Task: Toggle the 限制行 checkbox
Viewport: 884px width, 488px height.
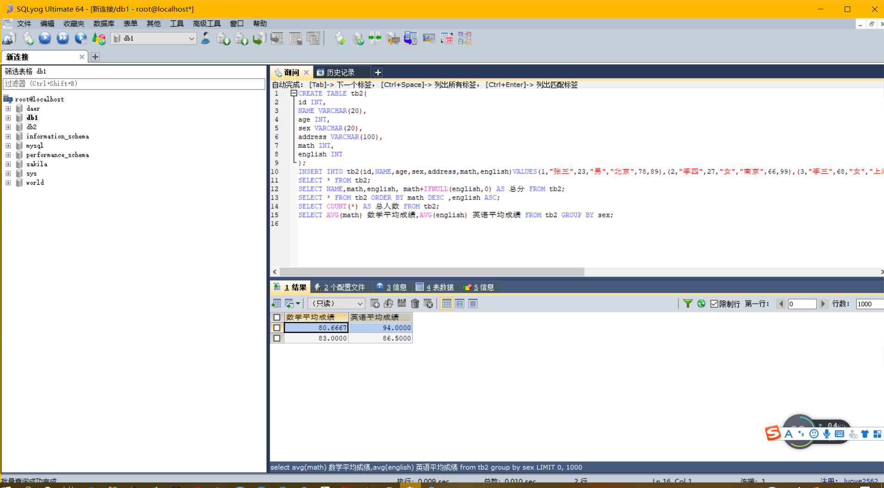Action: (714, 304)
